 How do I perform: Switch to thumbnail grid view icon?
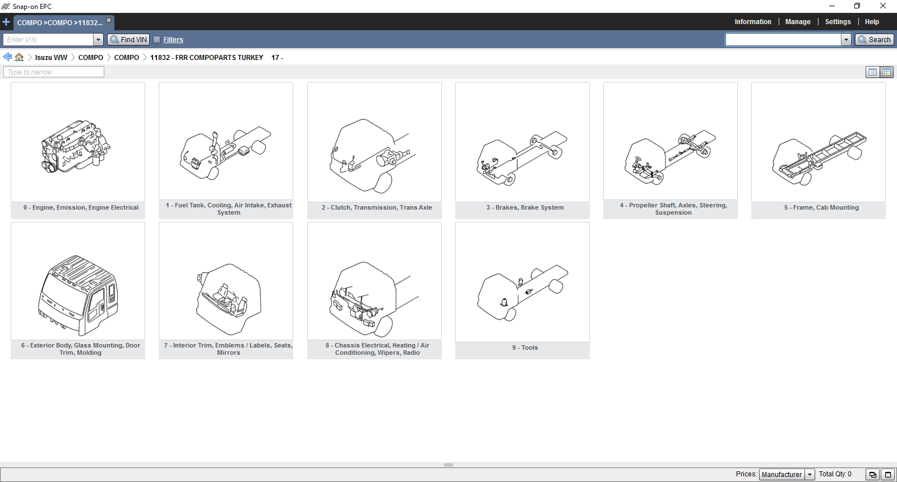(886, 72)
